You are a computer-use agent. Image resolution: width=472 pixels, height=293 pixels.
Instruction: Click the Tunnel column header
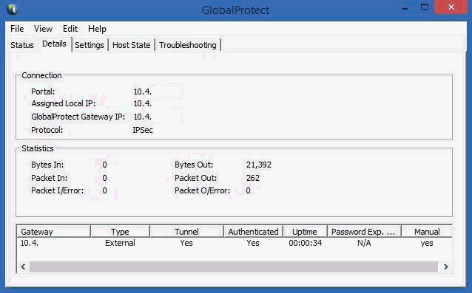[x=186, y=232]
